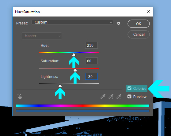Click the on-image adjustment hand tool

pyautogui.click(x=20, y=96)
